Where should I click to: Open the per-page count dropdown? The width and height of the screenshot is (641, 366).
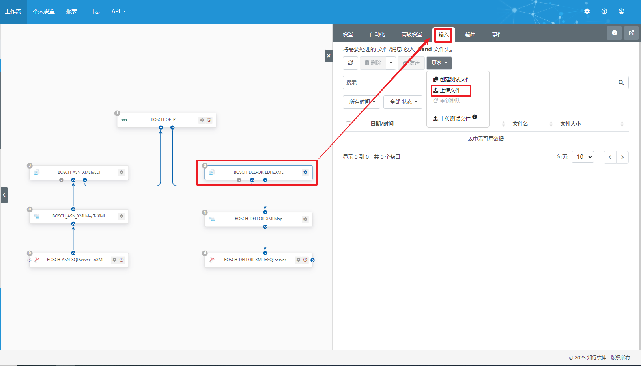[x=583, y=157]
